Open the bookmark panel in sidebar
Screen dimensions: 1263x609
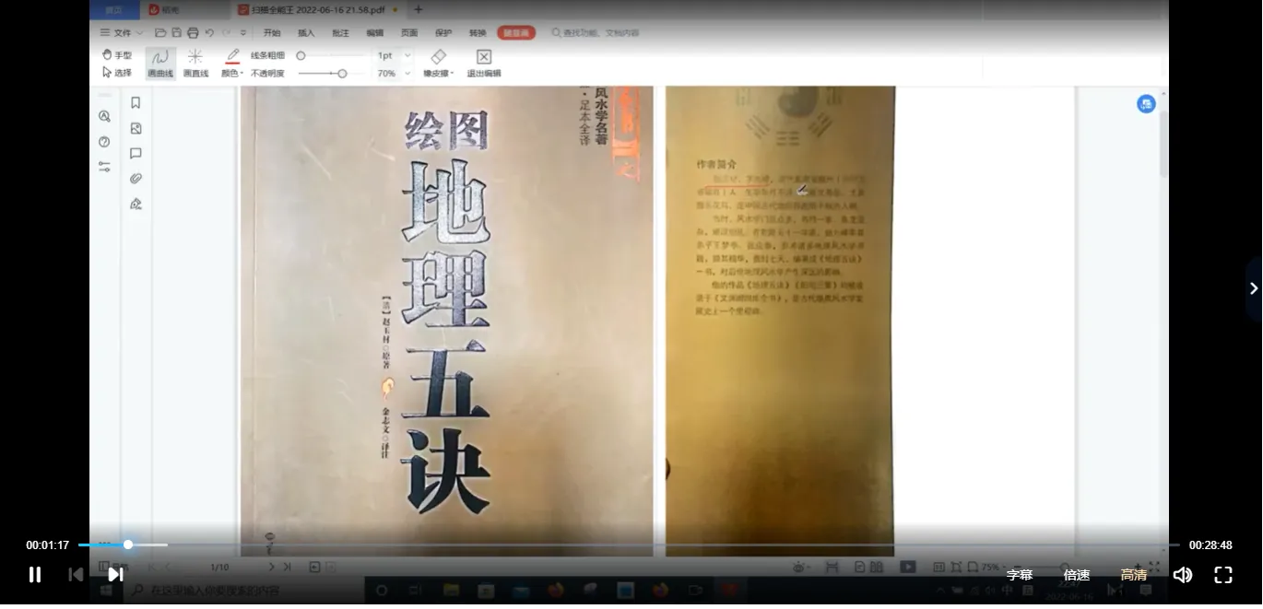(136, 103)
